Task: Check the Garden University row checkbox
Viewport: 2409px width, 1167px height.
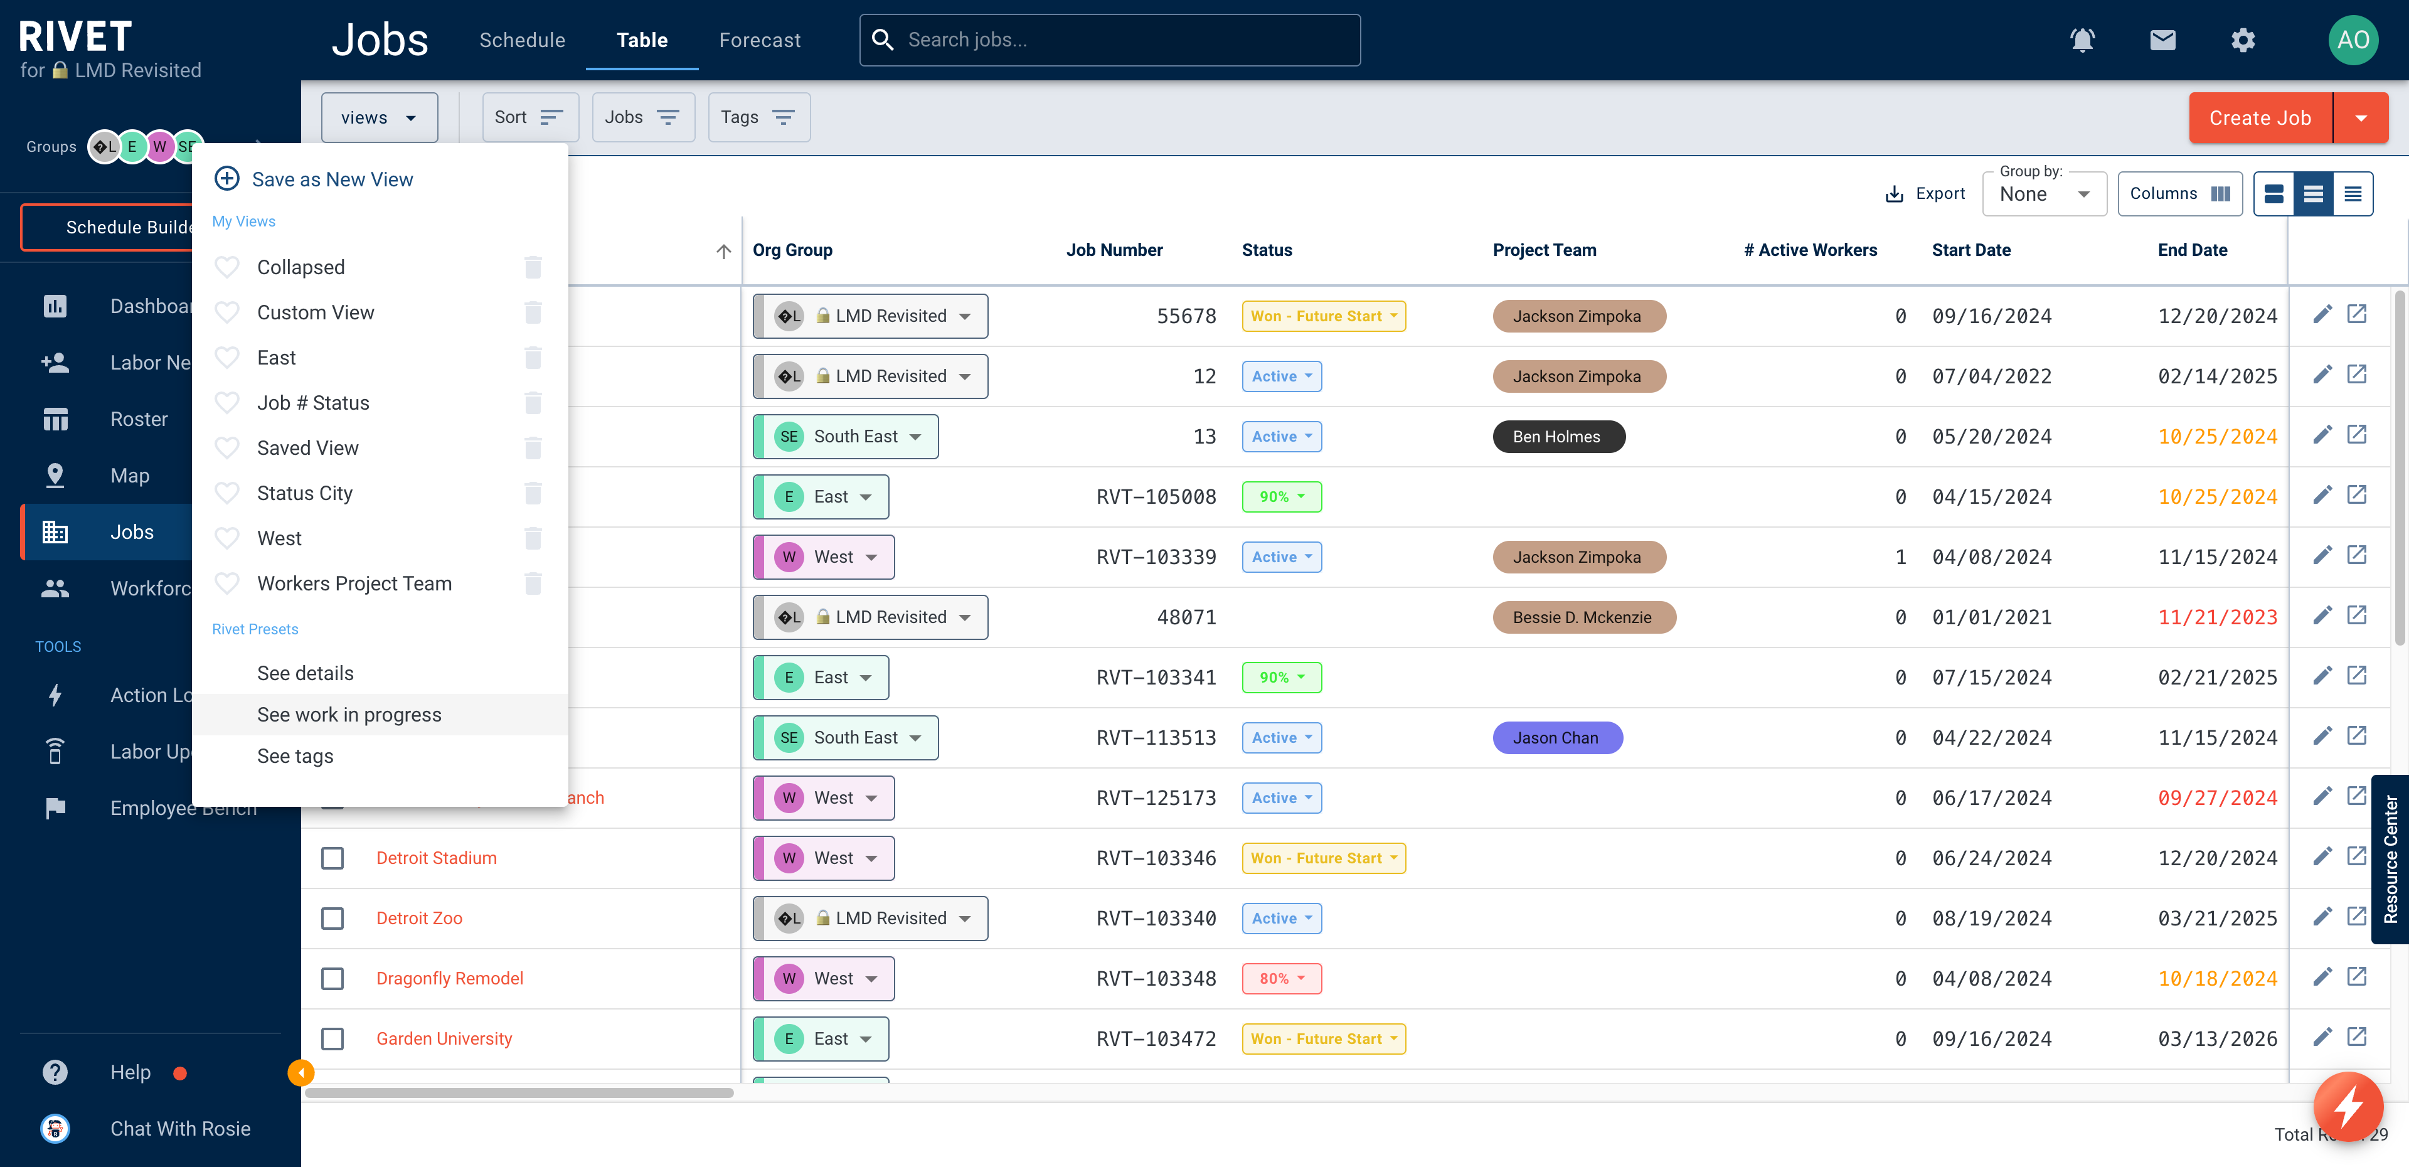Action: [332, 1039]
